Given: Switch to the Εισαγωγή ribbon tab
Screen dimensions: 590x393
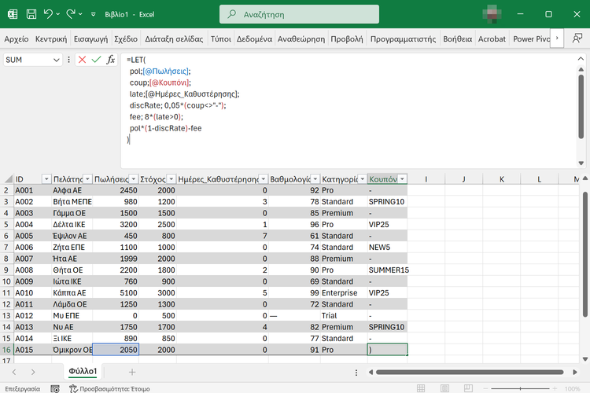Looking at the screenshot, I should click(91, 39).
